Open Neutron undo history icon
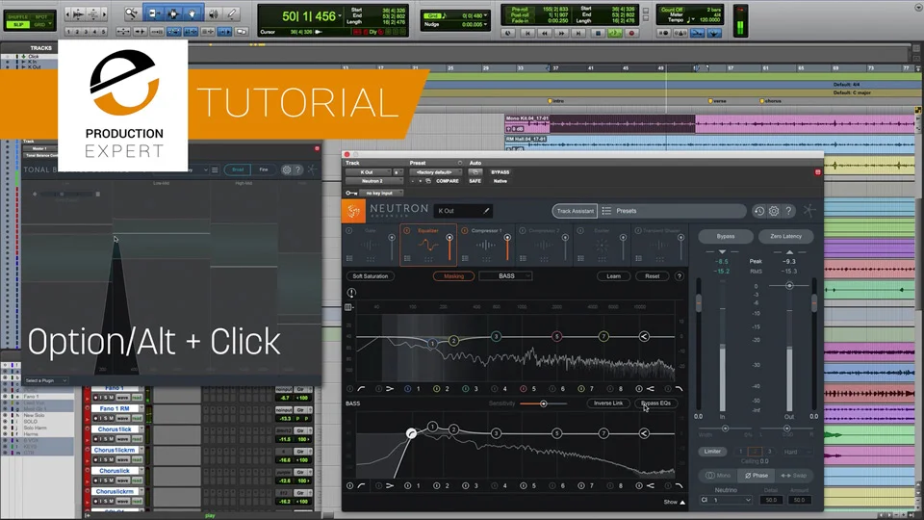The width and height of the screenshot is (924, 520). (x=759, y=211)
